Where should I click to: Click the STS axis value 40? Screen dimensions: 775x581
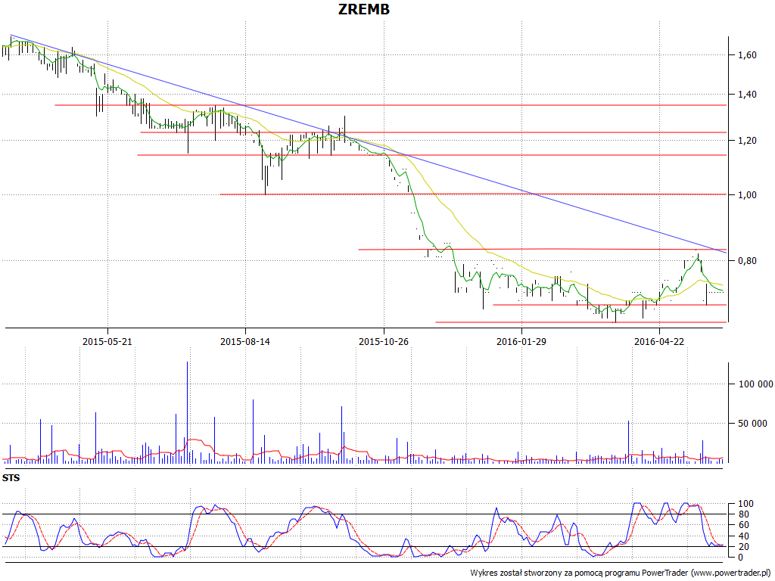[x=743, y=536]
